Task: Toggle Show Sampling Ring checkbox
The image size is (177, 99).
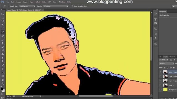Action: pyautogui.click(x=72, y=6)
